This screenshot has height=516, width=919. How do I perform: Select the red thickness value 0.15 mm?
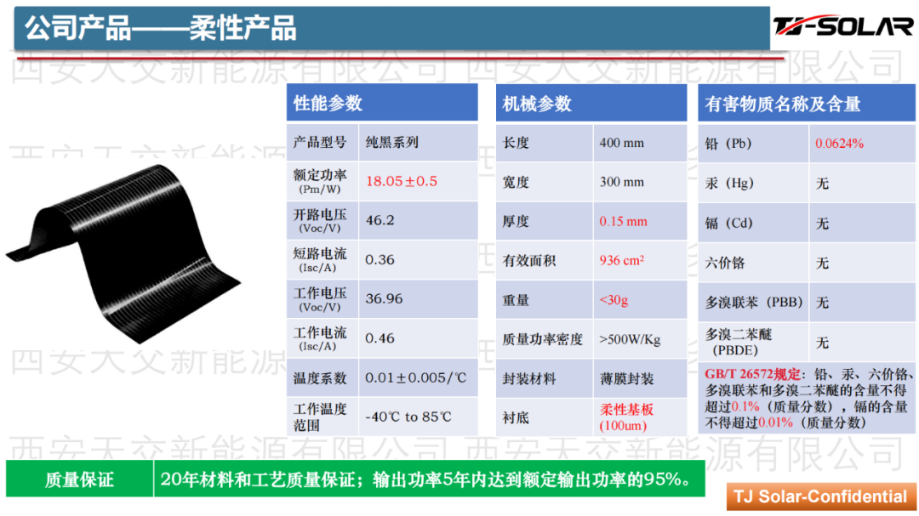[623, 221]
